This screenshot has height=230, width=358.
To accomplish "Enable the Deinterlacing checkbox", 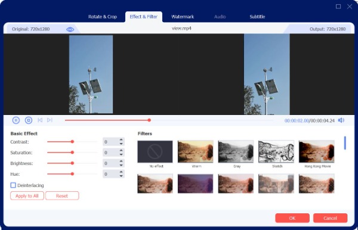I will pos(13,185).
